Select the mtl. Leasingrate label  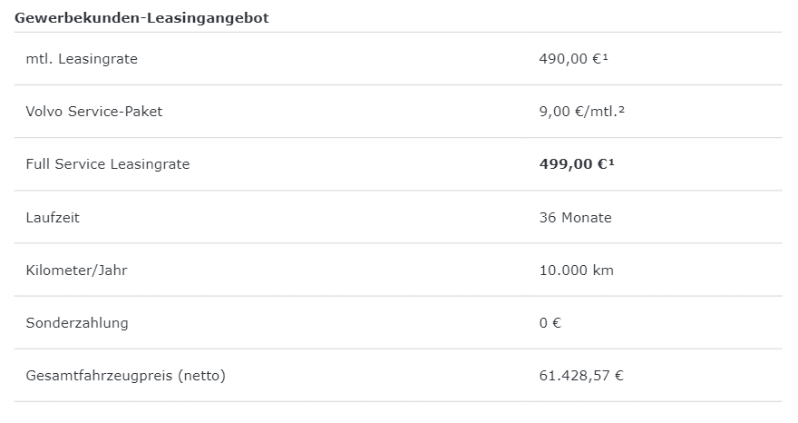(x=82, y=59)
